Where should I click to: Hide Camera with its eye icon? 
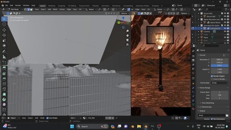coord(225,31)
